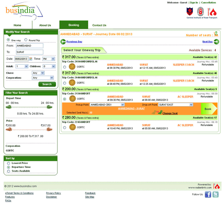Select the 08:40 PM sleeper coach trip radio
The image size is (224, 205).
[65, 83]
